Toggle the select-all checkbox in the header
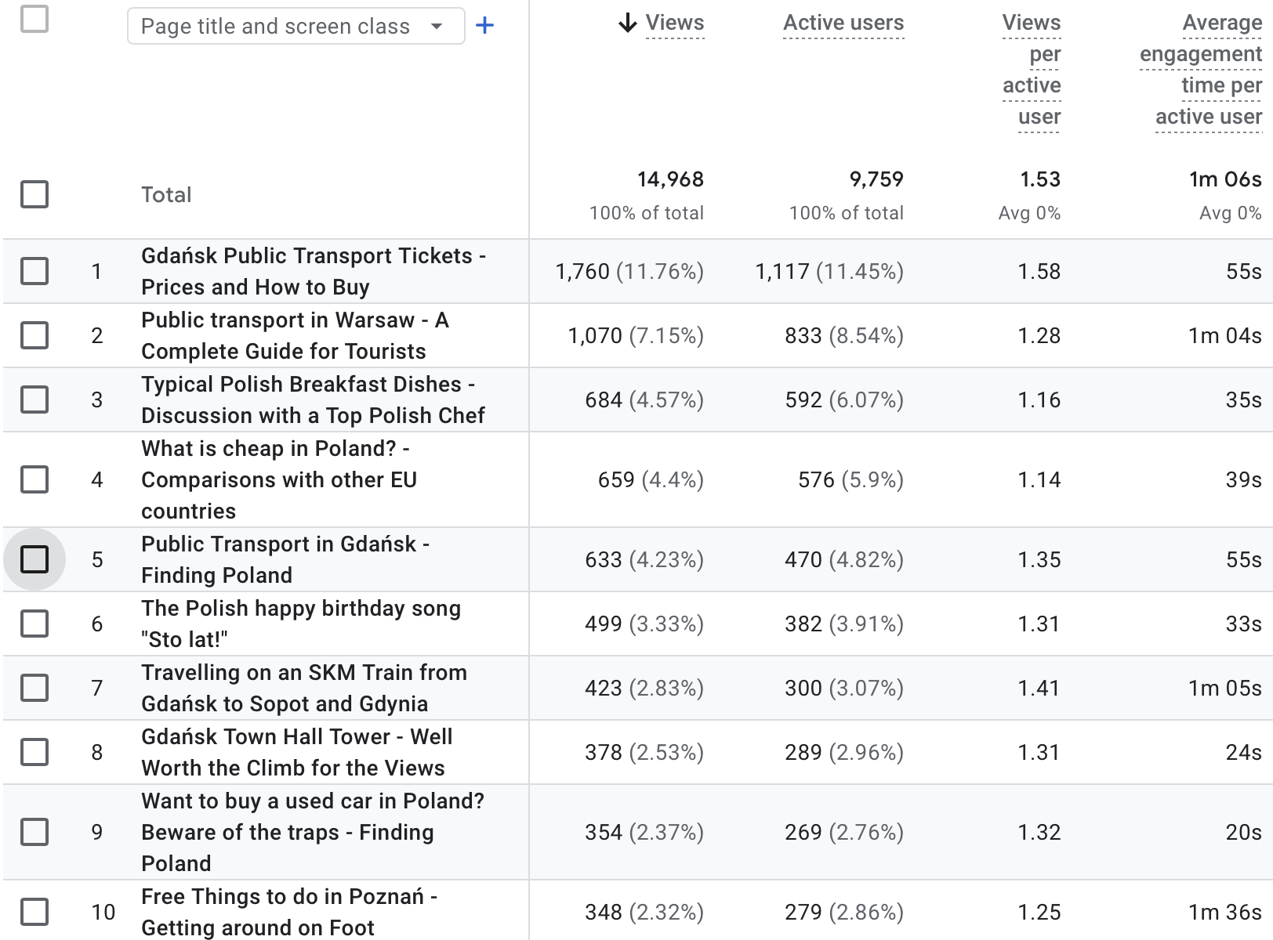Screen dimensions: 1273x940 [x=34, y=19]
